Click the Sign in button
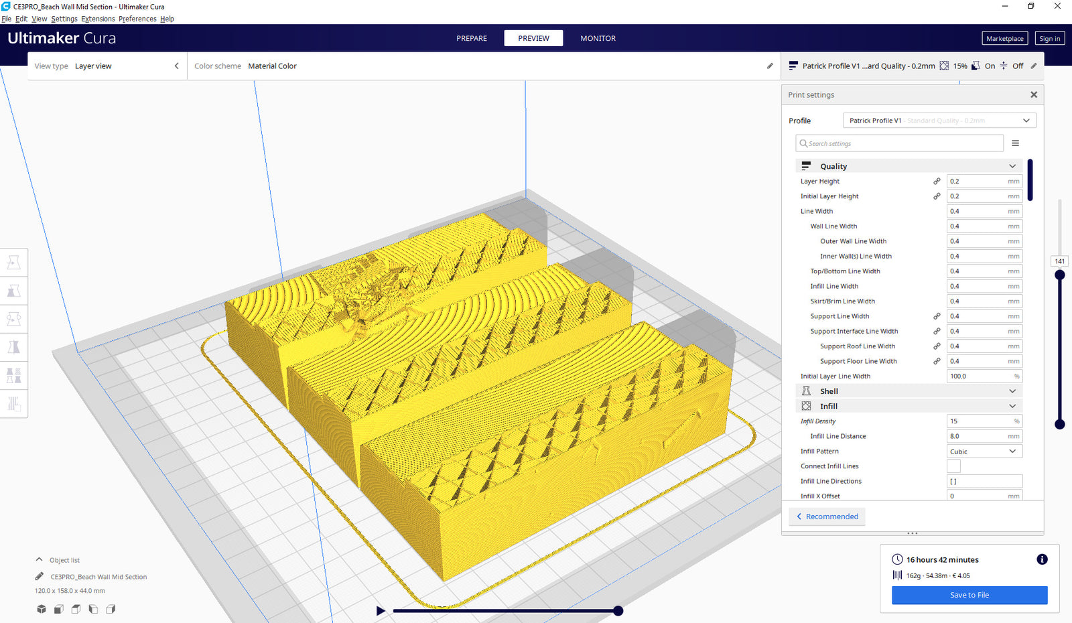Screen dimensions: 1072x623 (1049, 38)
